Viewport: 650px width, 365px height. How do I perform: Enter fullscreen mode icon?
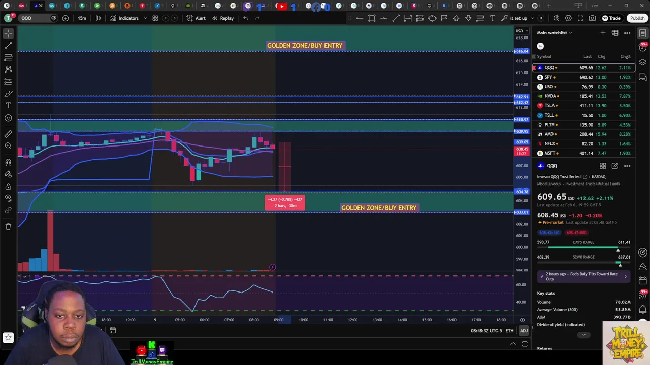[580, 18]
